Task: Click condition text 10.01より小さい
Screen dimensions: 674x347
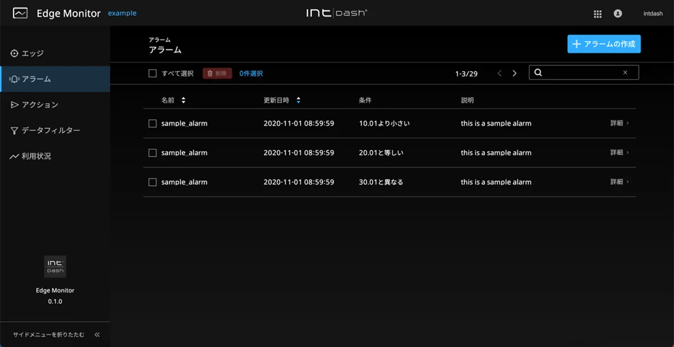Action: [384, 123]
